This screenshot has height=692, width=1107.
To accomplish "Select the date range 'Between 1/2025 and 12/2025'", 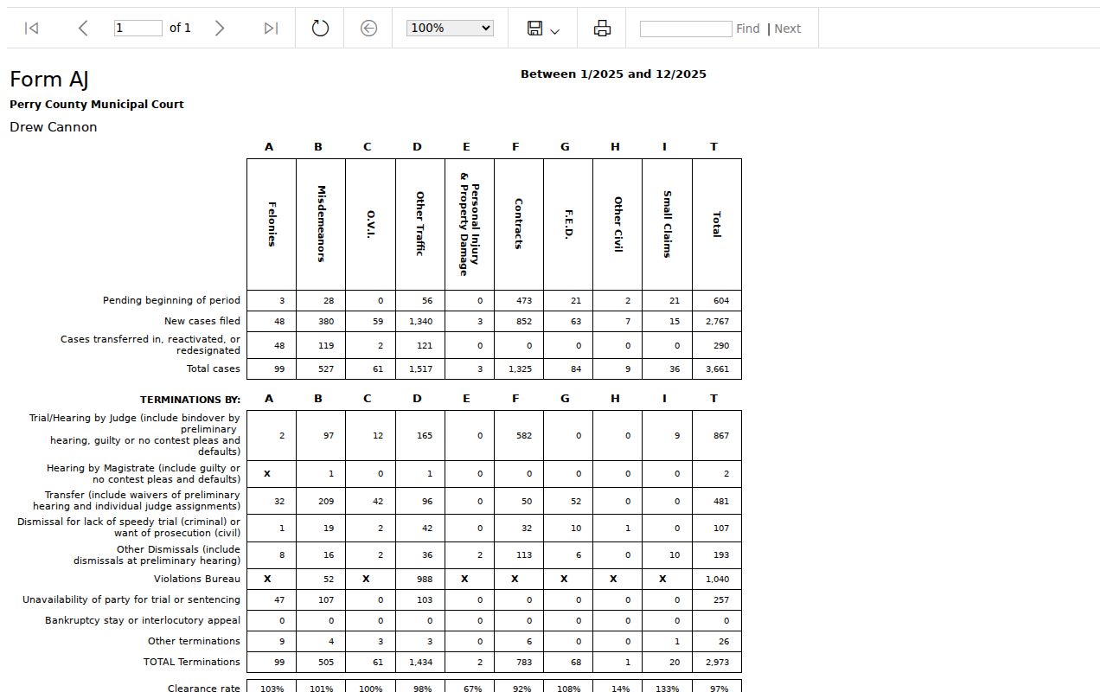I will [x=613, y=74].
